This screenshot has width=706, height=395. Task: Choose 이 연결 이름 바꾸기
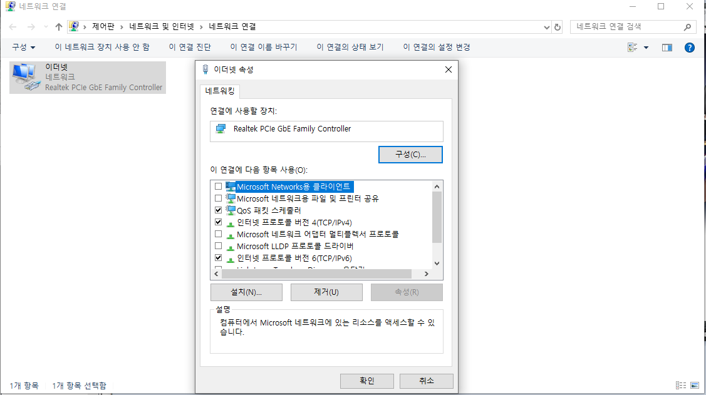click(x=263, y=47)
